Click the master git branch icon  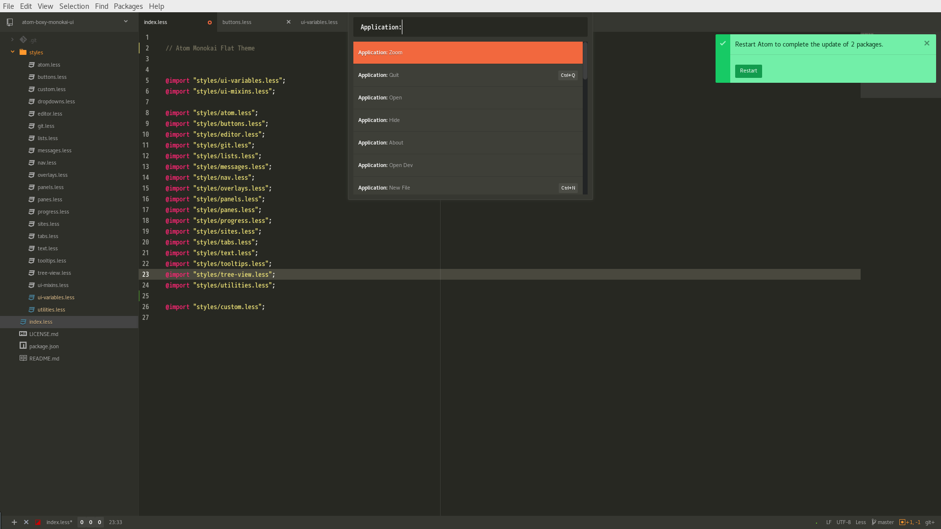pyautogui.click(x=874, y=522)
